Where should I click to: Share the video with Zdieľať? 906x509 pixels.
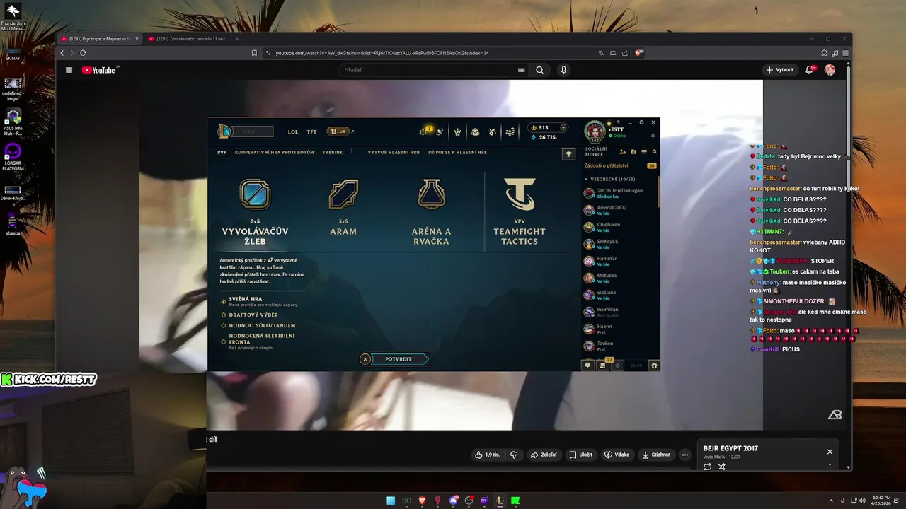(x=544, y=455)
